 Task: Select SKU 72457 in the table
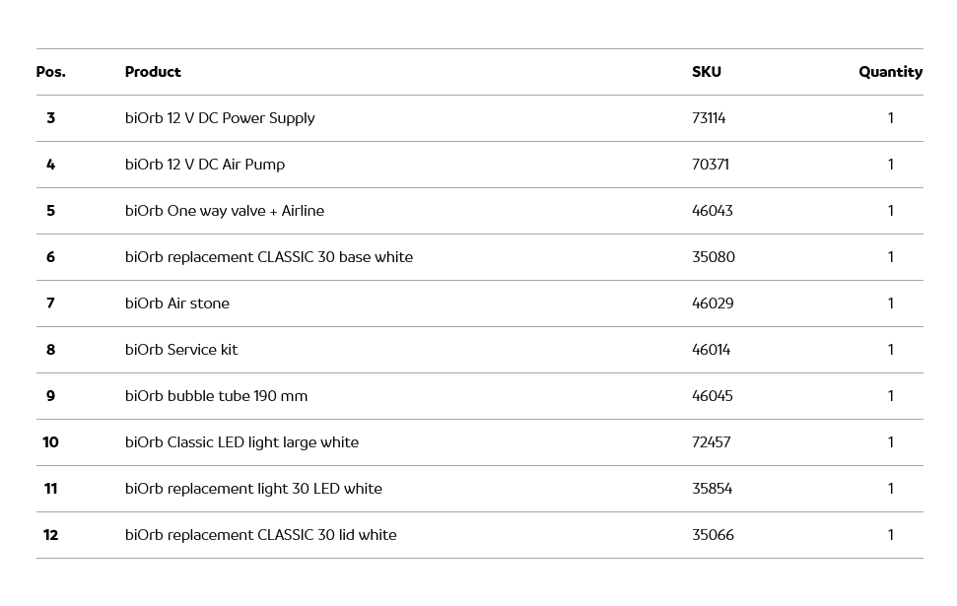pyautogui.click(x=712, y=442)
